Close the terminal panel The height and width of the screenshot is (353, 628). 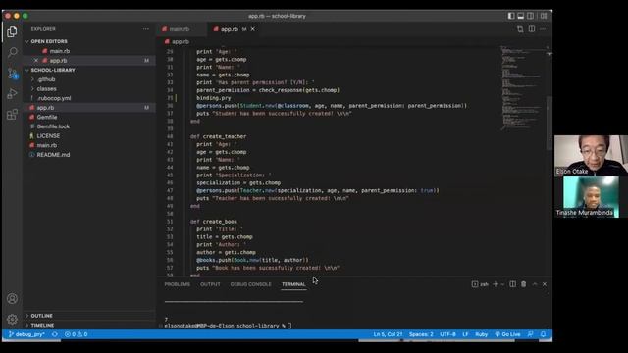tap(545, 284)
